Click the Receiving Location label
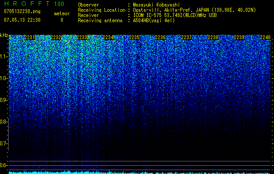Viewport: 274px width, 174px height. pos(101,10)
